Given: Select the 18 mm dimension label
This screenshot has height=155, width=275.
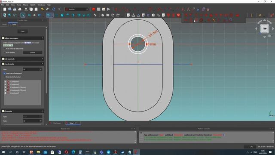Looking at the screenshot, I should (151, 44).
